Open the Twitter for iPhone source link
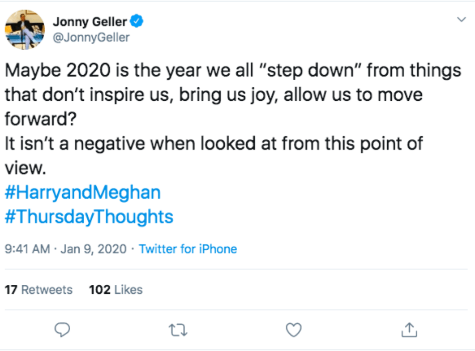The image size is (475, 351). 188,249
